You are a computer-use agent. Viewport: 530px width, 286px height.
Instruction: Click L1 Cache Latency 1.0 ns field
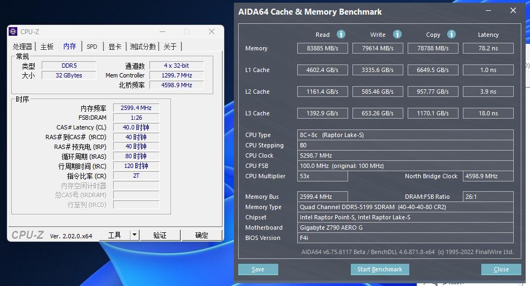(488, 70)
